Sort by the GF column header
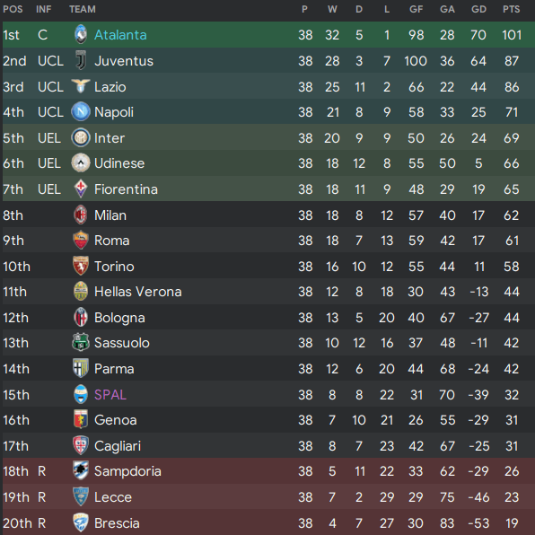Image resolution: width=535 pixels, height=535 pixels. pos(416,9)
